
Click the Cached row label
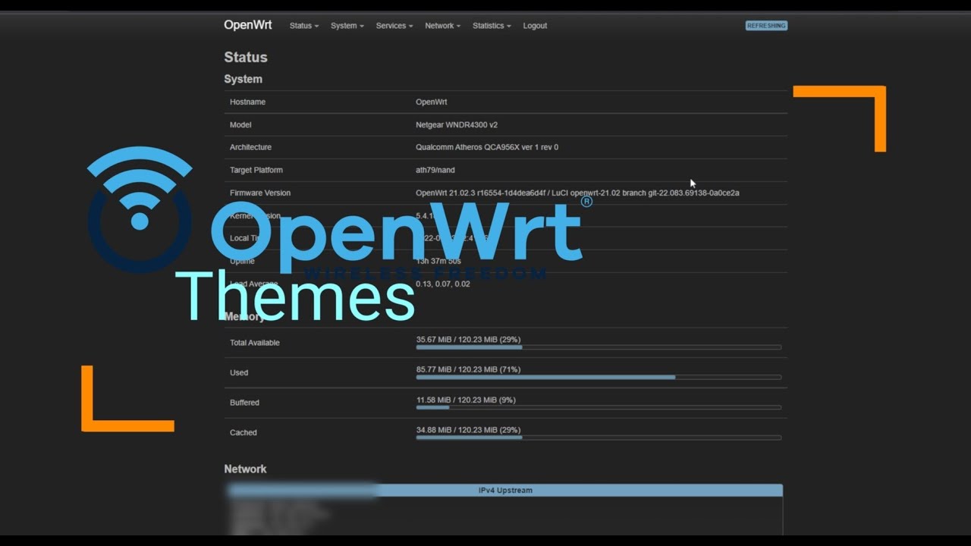coord(244,432)
